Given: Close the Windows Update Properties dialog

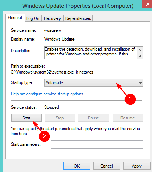Looking at the screenshot, I should [x=148, y=4].
